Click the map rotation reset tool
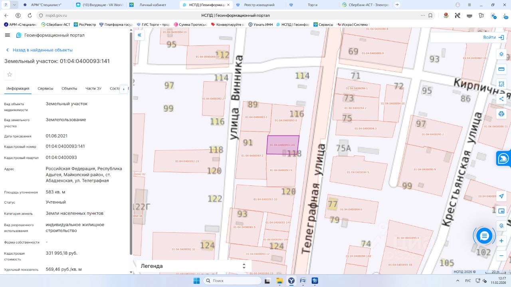The width and height of the screenshot is (511, 287). (501, 226)
